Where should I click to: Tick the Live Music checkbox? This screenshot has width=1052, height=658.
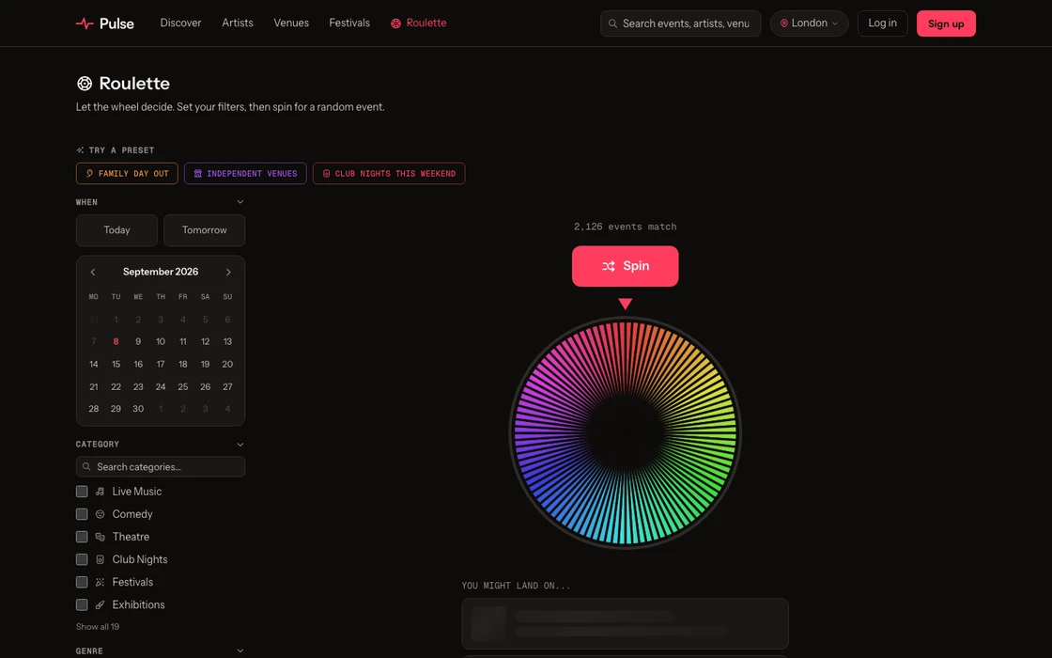coord(82,492)
